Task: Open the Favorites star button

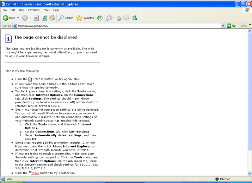Action: 85,18
